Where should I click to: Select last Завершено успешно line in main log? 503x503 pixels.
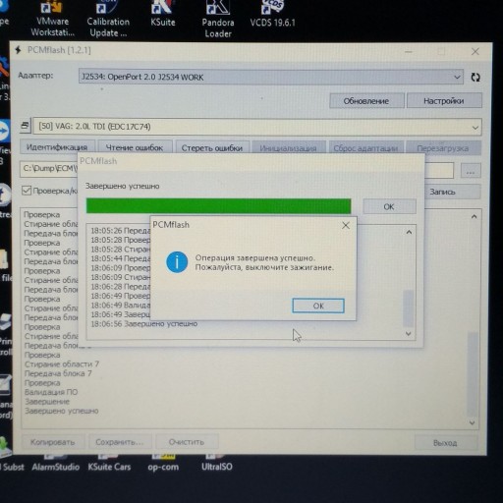tap(62, 411)
